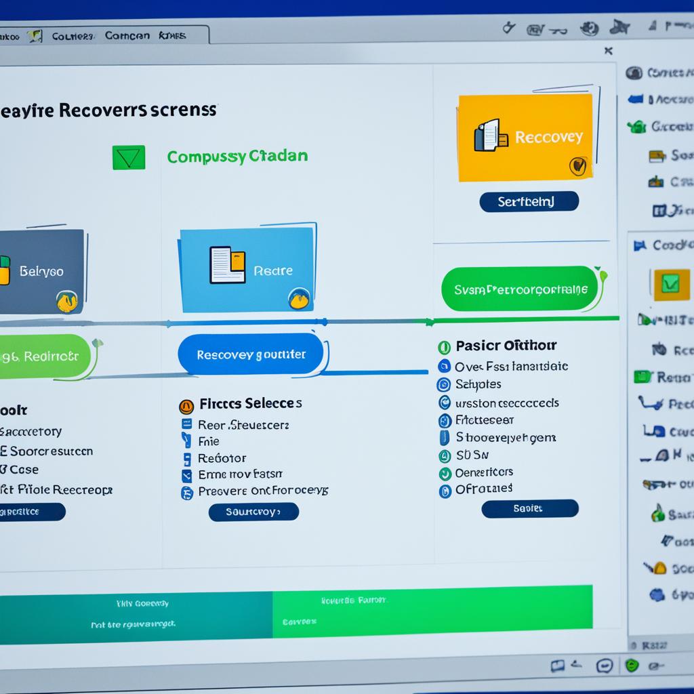
Task: Click the Saoiet button below the Pasicr list
Action: point(530,508)
